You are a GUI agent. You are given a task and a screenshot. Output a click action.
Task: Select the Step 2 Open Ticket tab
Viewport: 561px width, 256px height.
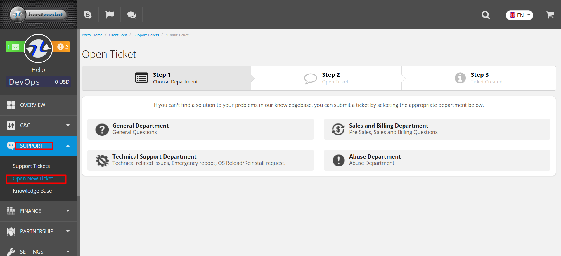coord(326,78)
